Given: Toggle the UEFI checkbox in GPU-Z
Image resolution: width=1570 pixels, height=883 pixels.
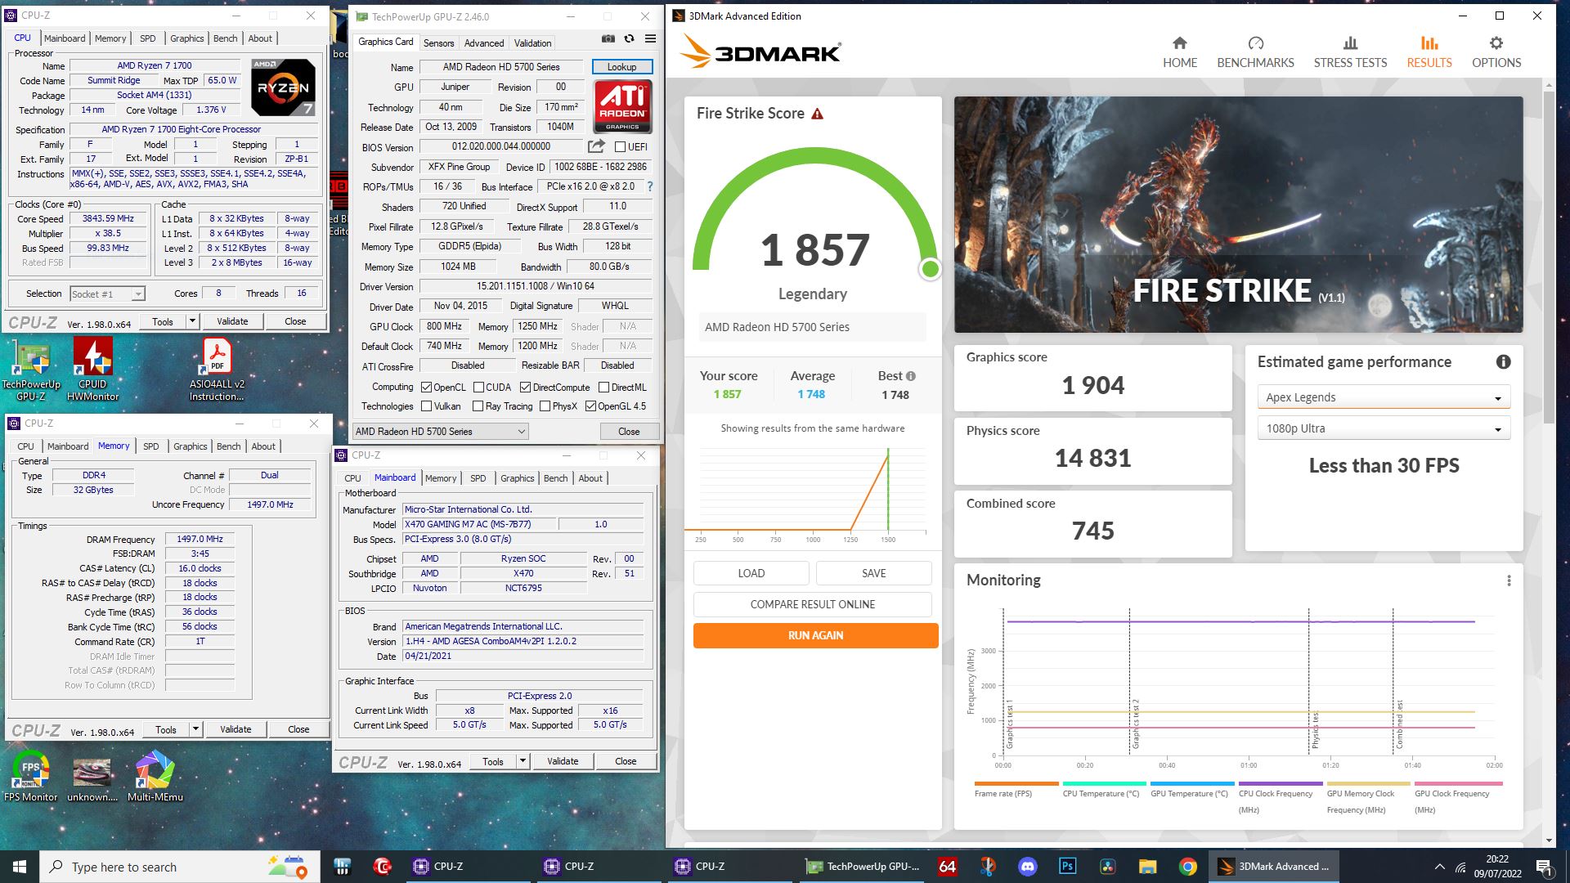Looking at the screenshot, I should click(x=620, y=147).
